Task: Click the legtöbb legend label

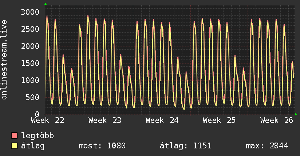Action: 37,136
